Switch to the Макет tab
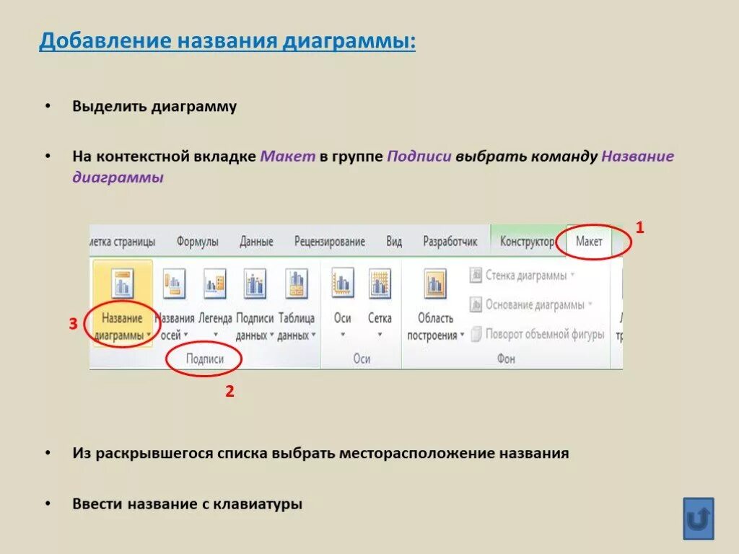 click(x=589, y=241)
